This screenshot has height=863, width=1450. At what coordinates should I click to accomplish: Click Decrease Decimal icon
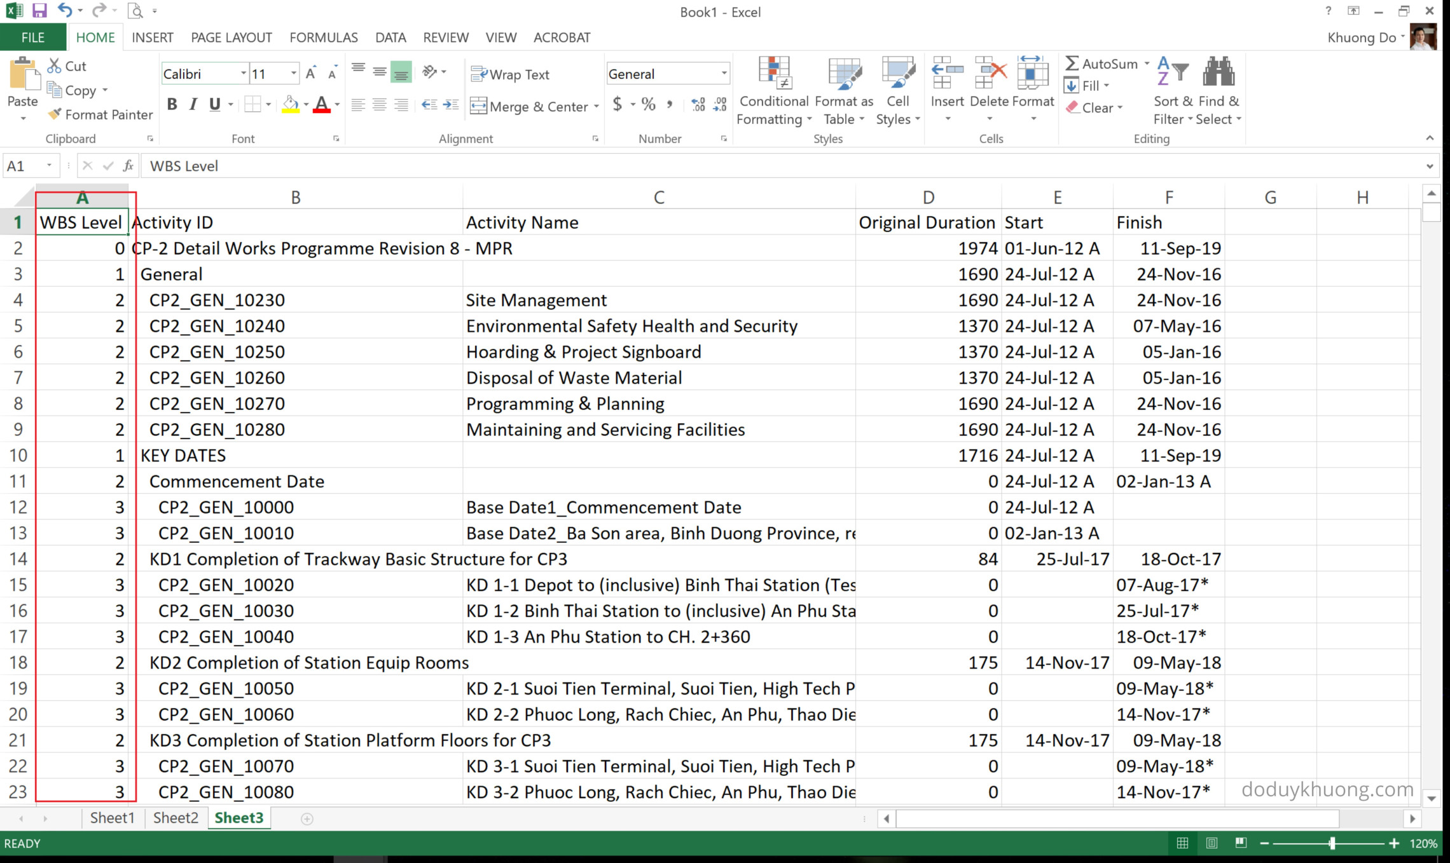coord(720,104)
